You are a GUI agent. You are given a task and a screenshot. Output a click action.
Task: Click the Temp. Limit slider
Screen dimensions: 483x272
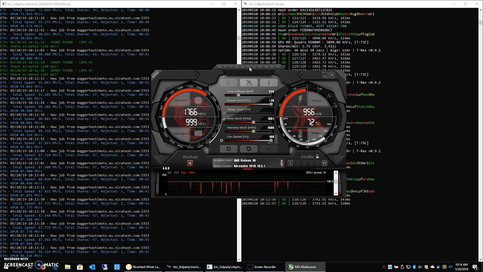point(249,113)
